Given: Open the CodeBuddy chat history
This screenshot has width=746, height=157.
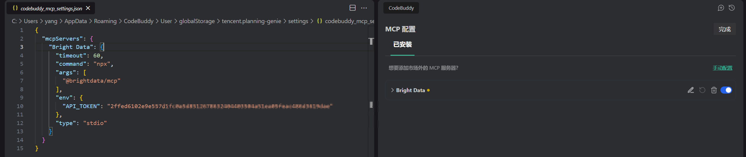Looking at the screenshot, I should click(x=732, y=8).
